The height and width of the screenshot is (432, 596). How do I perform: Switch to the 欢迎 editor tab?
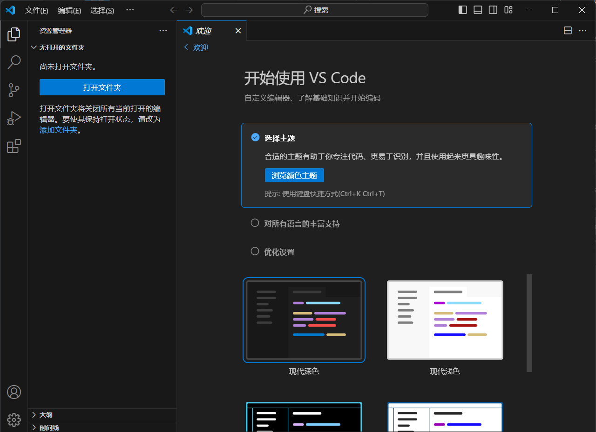pos(212,31)
